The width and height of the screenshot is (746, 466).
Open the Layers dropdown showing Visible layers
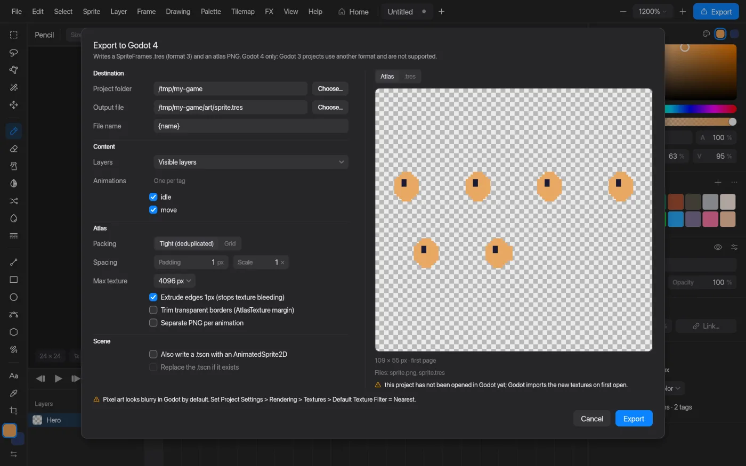(x=251, y=162)
